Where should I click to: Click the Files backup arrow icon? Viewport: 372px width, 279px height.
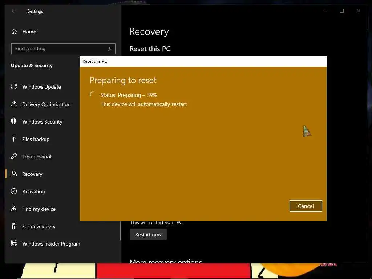coord(14,139)
